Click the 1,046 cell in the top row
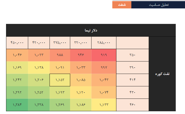185x114 pixels. tap(17, 55)
